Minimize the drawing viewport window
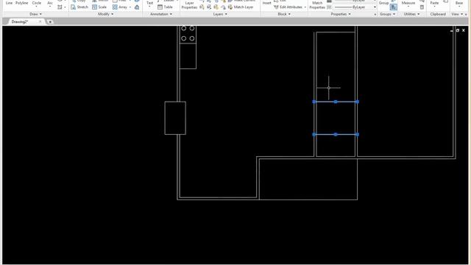Image resolution: width=471 pixels, height=265 pixels. (x=452, y=30)
